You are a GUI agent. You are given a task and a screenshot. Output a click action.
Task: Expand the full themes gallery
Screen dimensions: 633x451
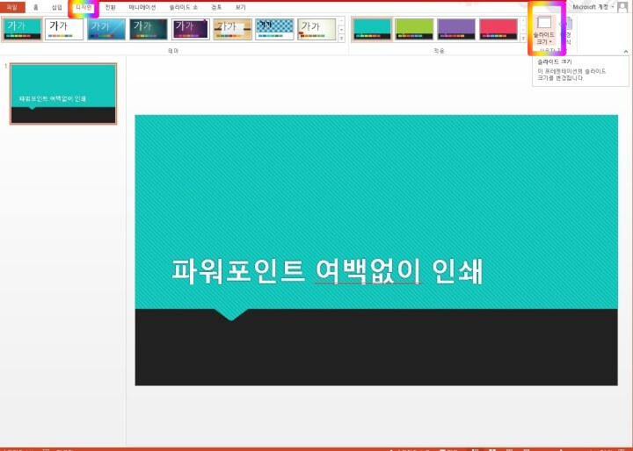tap(341, 38)
